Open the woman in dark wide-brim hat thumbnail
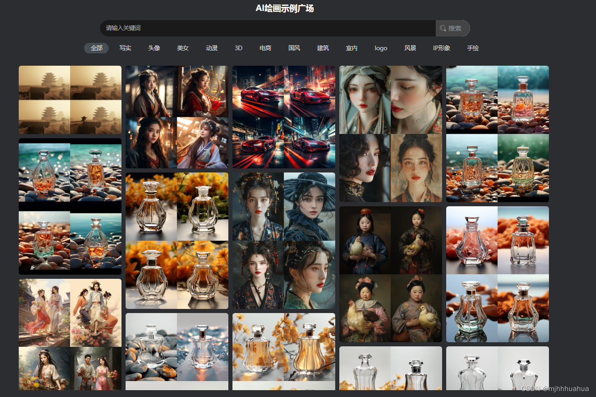 (284, 240)
